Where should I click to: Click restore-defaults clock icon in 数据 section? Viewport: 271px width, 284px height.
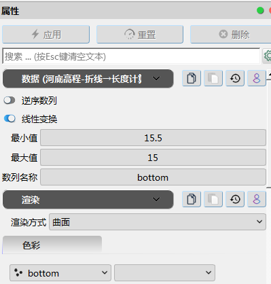[235, 78]
